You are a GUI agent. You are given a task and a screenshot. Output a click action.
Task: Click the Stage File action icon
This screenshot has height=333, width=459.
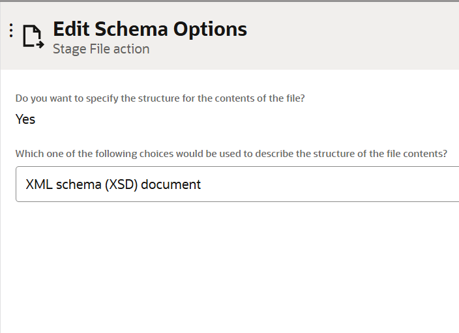tap(33, 36)
